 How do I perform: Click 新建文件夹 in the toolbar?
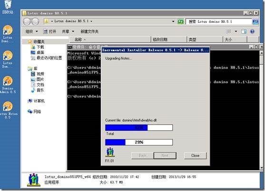89,31
